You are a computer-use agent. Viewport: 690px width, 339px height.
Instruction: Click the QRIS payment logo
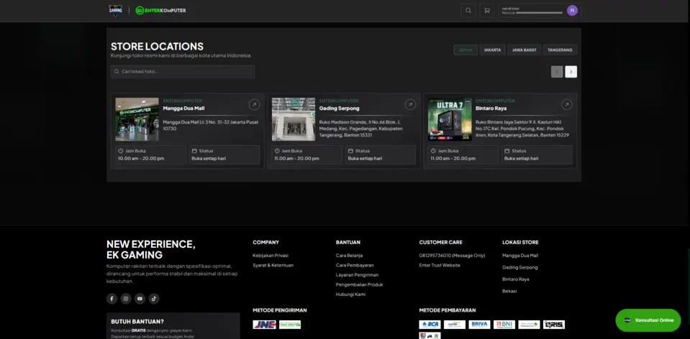pos(554,325)
